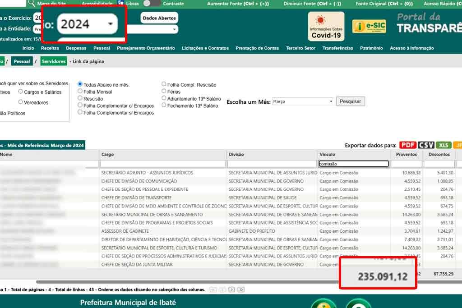Image resolution: width=462 pixels, height=308 pixels.
Task: Click the Proventos column filter field
Action: coord(407,164)
